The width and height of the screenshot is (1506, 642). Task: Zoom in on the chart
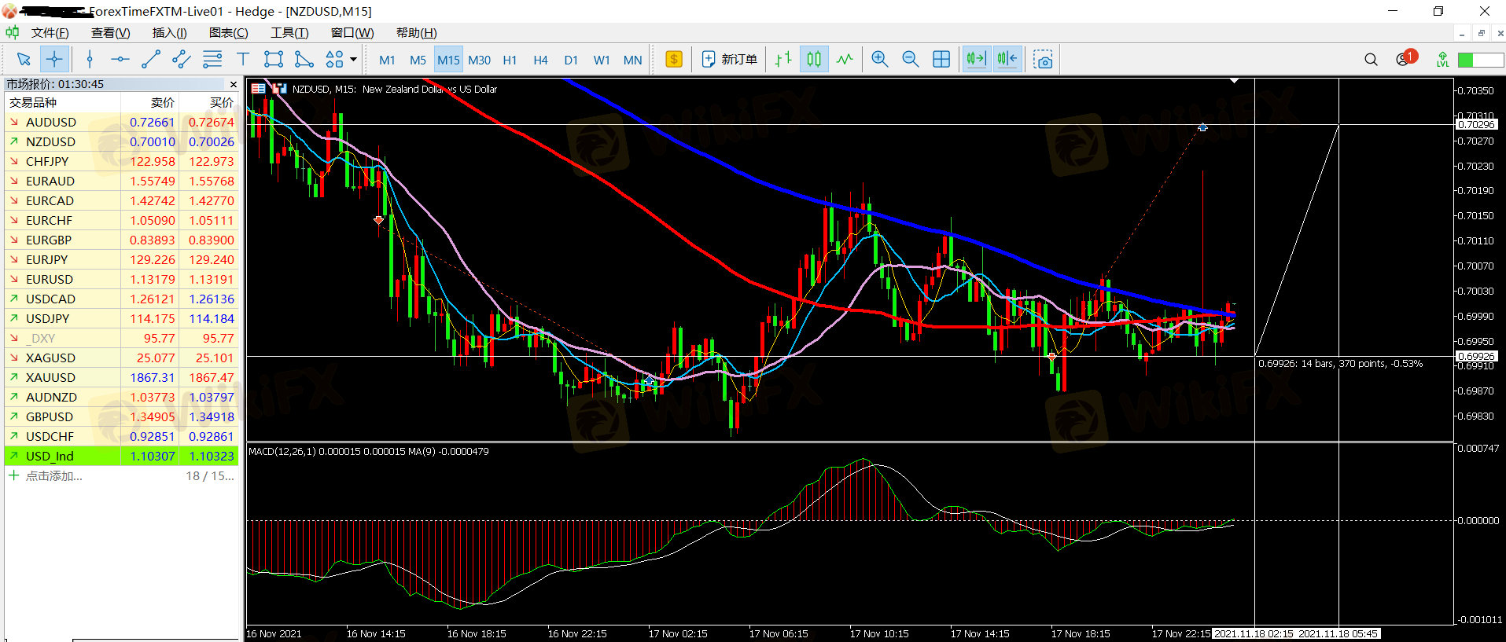click(880, 60)
